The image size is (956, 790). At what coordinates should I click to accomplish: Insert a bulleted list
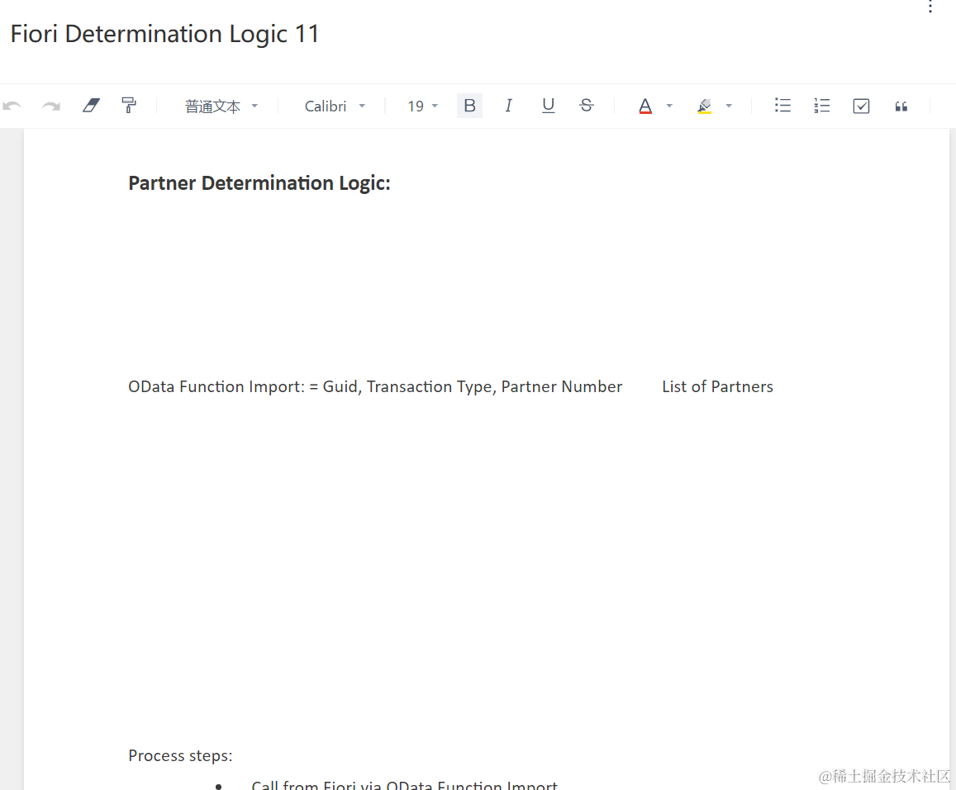click(x=782, y=106)
